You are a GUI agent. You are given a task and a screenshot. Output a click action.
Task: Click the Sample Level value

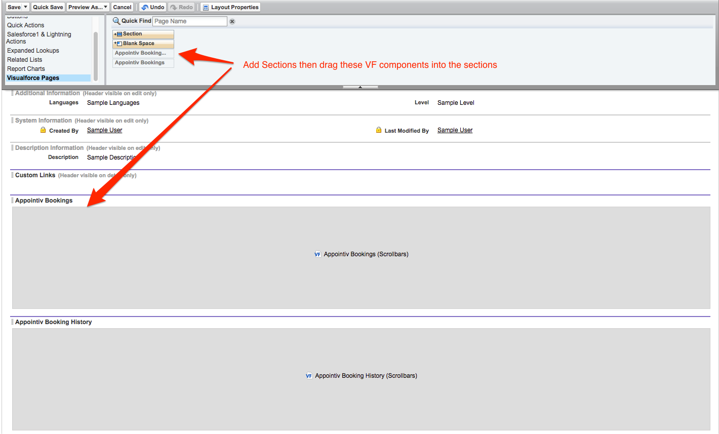point(456,103)
